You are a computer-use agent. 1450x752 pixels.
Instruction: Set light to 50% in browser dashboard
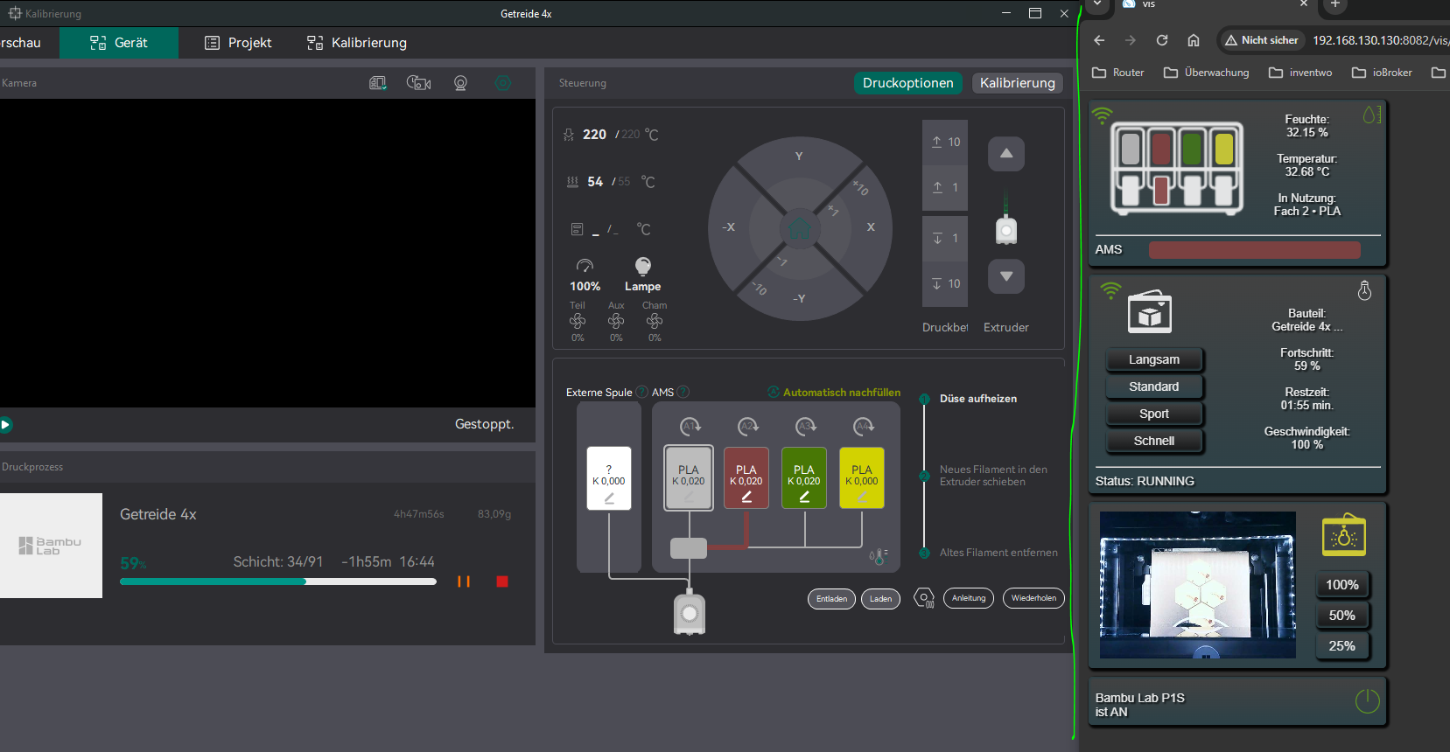click(1341, 616)
